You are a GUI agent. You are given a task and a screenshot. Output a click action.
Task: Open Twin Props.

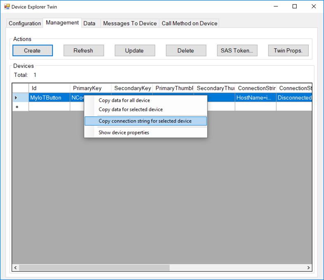pyautogui.click(x=288, y=50)
